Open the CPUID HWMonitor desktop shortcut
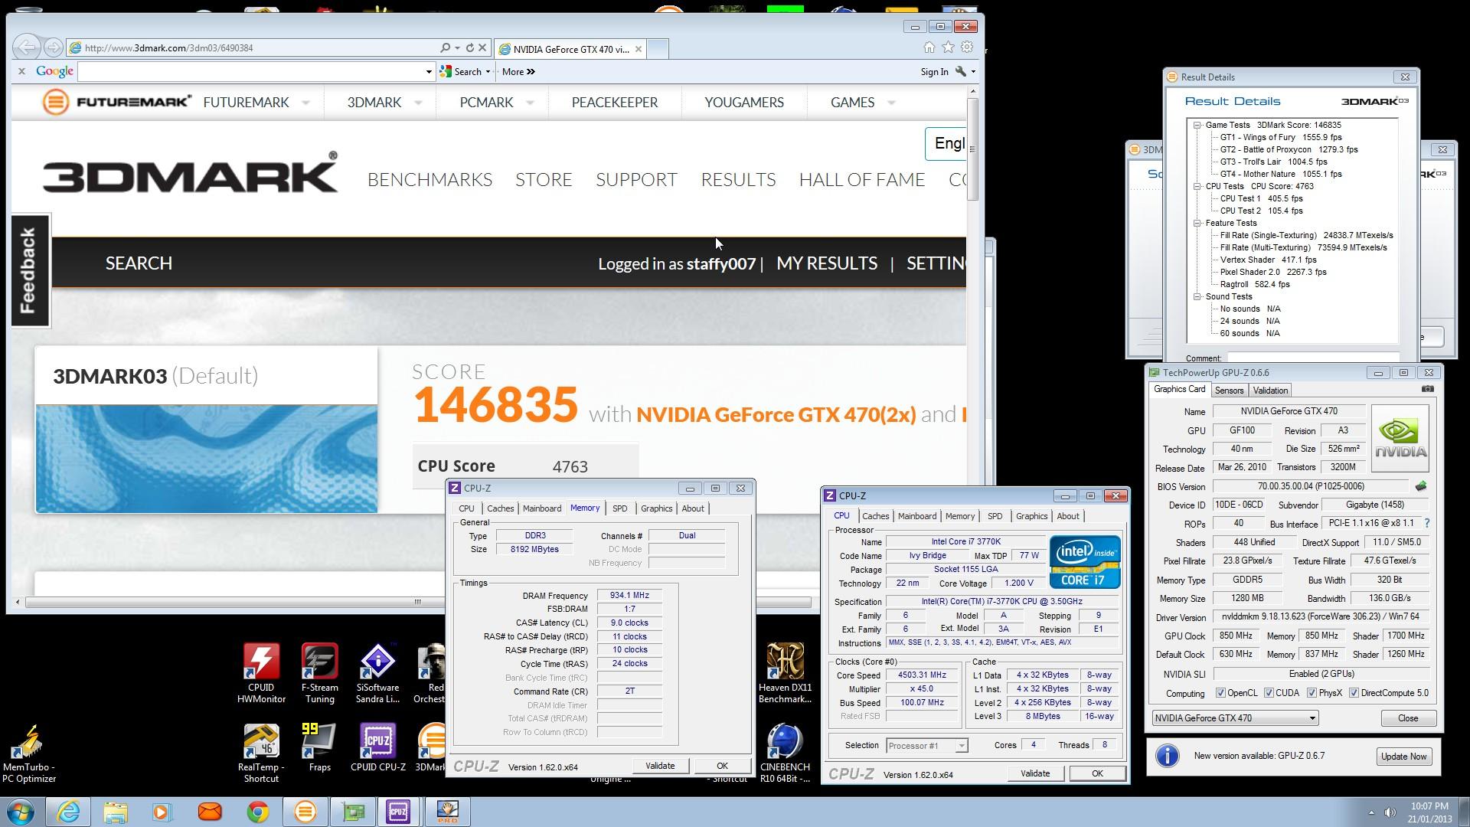1470x827 pixels. coord(261,672)
